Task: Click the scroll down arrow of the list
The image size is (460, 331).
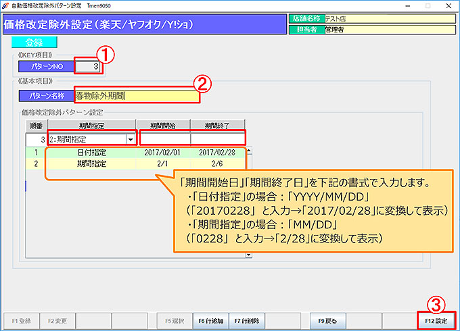Action: 249,255
